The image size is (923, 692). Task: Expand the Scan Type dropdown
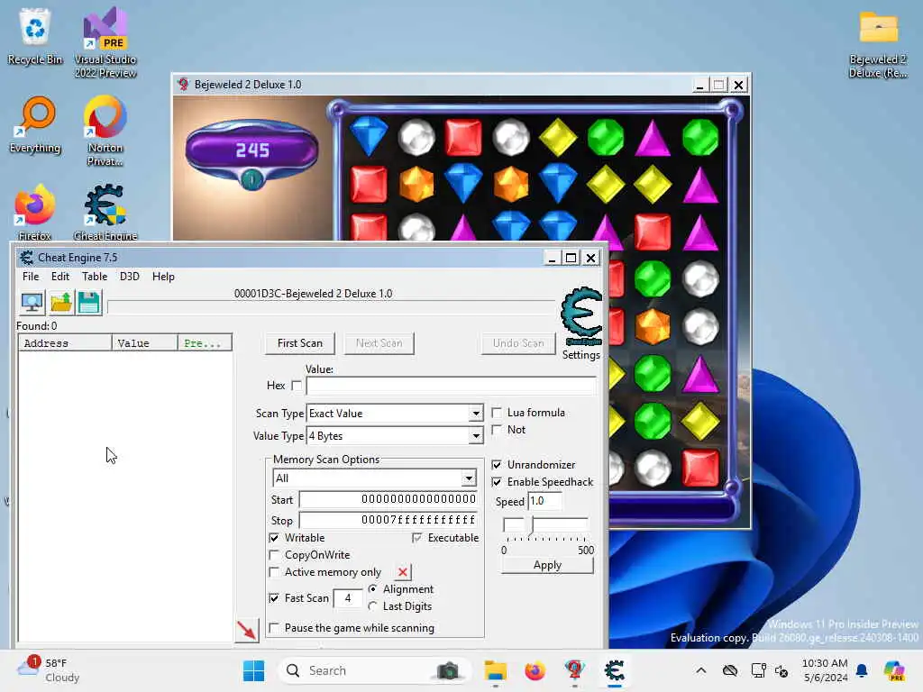pyautogui.click(x=476, y=414)
